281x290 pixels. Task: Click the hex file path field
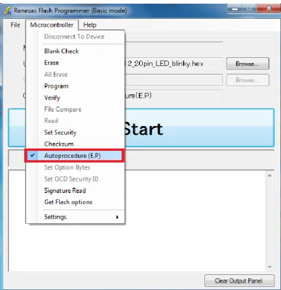[174, 64]
